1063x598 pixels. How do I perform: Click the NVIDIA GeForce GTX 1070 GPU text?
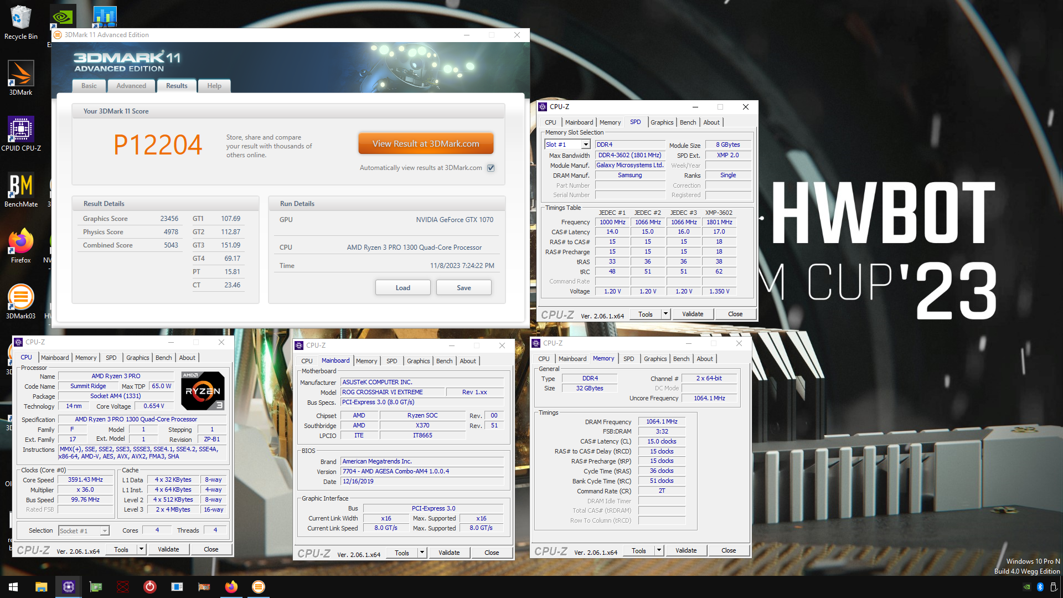click(455, 220)
